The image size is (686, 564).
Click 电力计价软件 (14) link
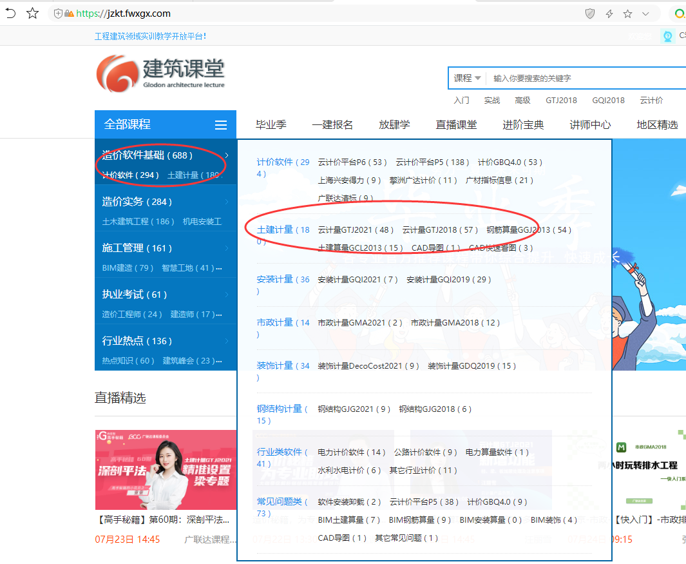[351, 452]
